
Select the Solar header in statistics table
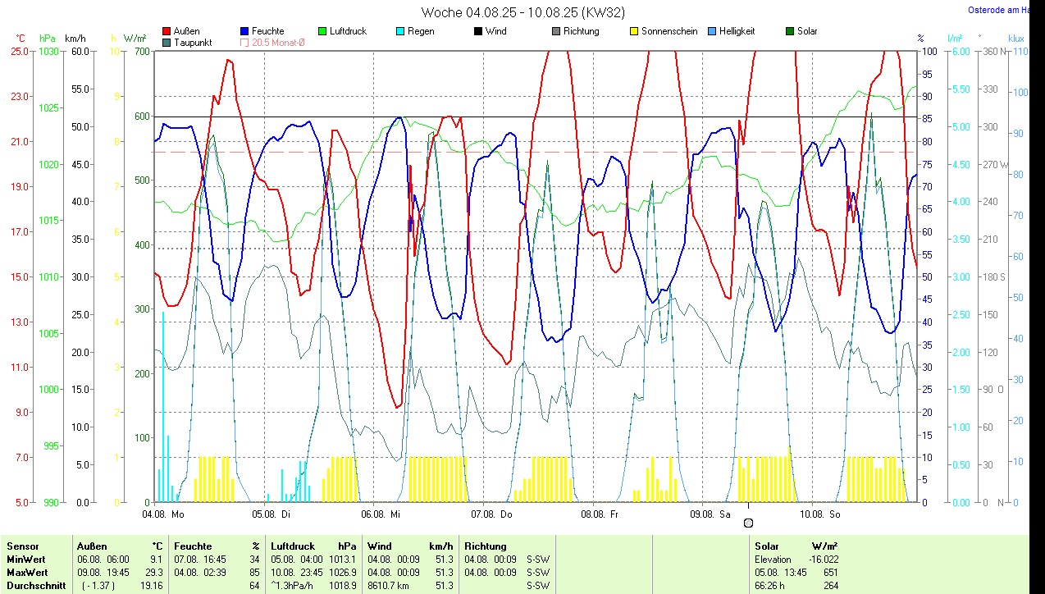point(767,546)
